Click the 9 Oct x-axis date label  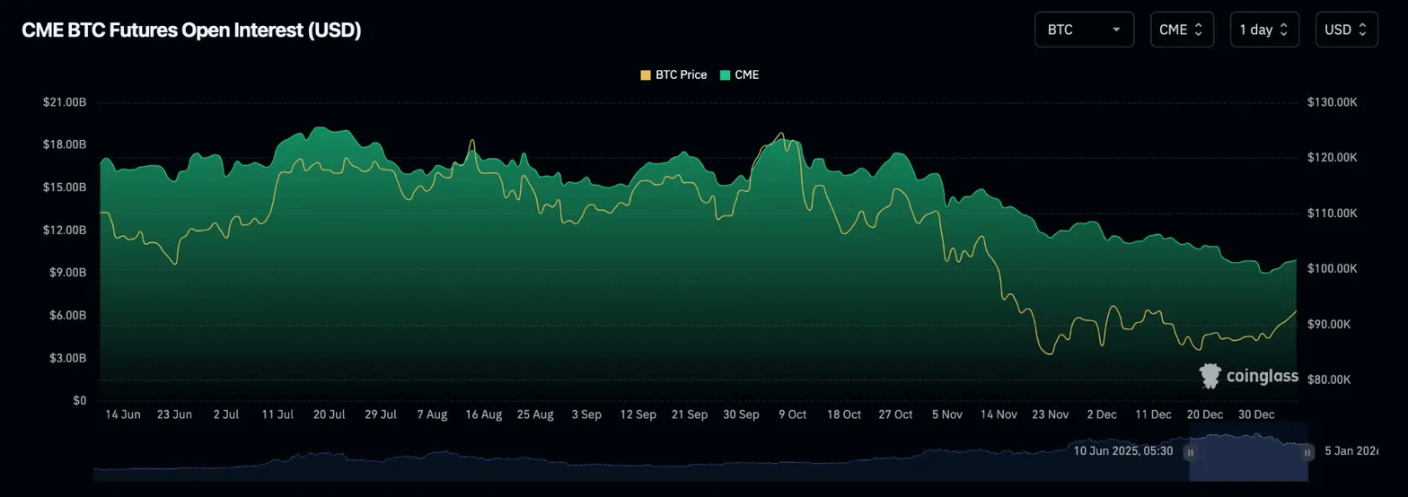tap(792, 414)
